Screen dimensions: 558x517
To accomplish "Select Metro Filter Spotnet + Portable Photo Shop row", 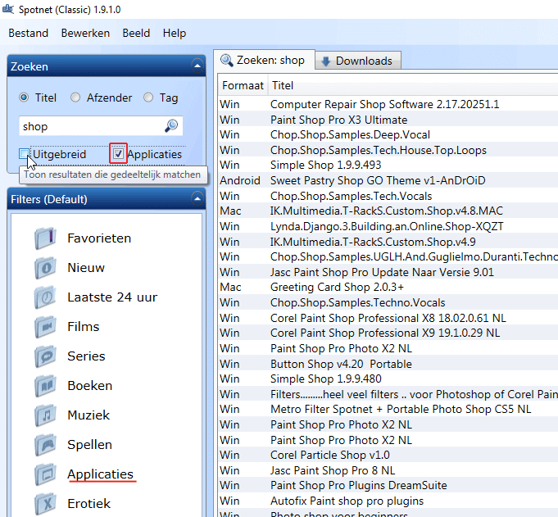I will point(388,409).
